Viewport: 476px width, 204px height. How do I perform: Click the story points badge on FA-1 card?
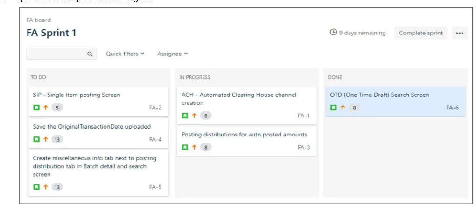click(x=205, y=116)
